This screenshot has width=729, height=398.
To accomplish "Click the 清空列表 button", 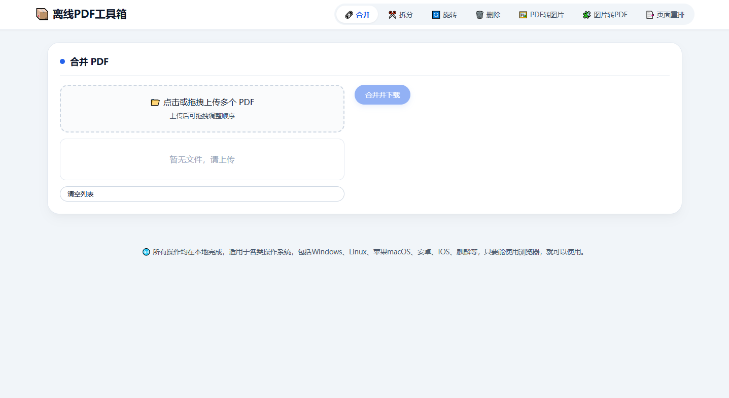I will (x=202, y=194).
